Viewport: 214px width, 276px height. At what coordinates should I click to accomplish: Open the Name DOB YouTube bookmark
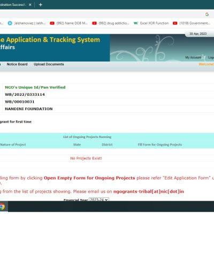(x=68, y=23)
